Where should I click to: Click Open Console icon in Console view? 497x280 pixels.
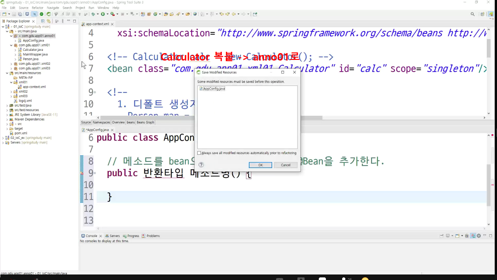click(457, 236)
